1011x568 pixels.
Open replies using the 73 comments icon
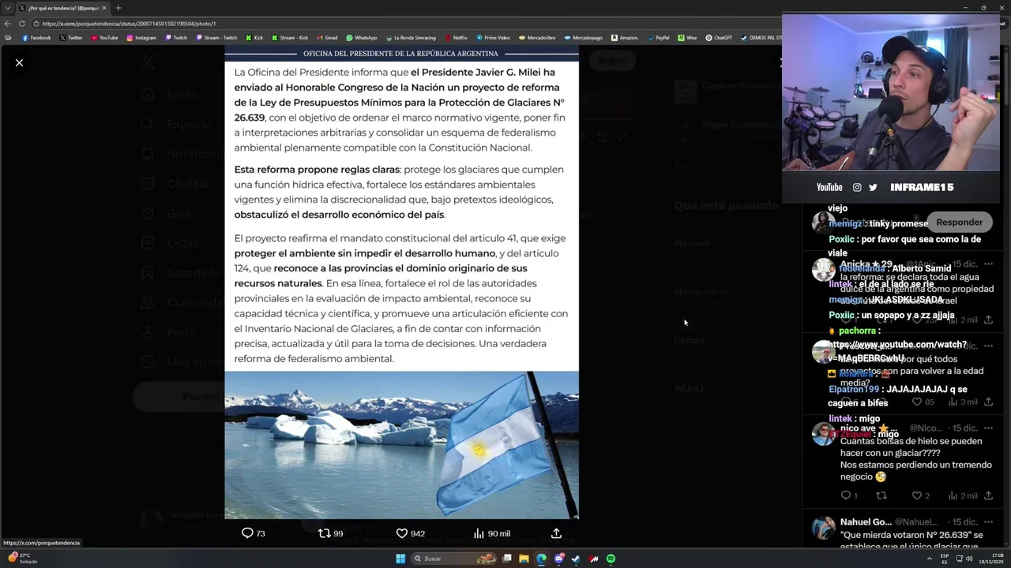pos(253,533)
